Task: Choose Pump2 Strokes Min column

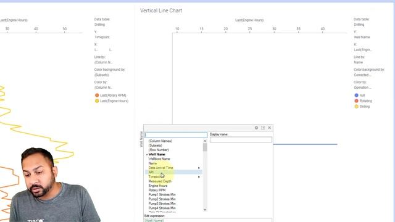Action: coord(162,199)
